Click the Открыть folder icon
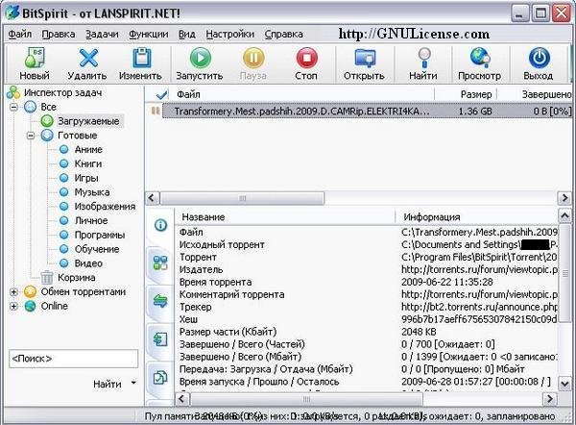Viewport: 576px width, 425px height. [x=365, y=58]
